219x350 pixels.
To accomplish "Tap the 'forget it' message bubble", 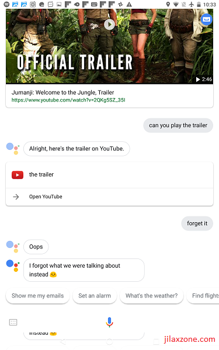I will pyautogui.click(x=197, y=223).
